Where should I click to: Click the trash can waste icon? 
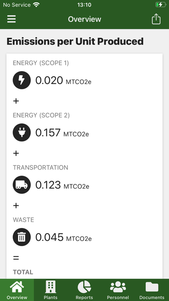(x=22, y=237)
